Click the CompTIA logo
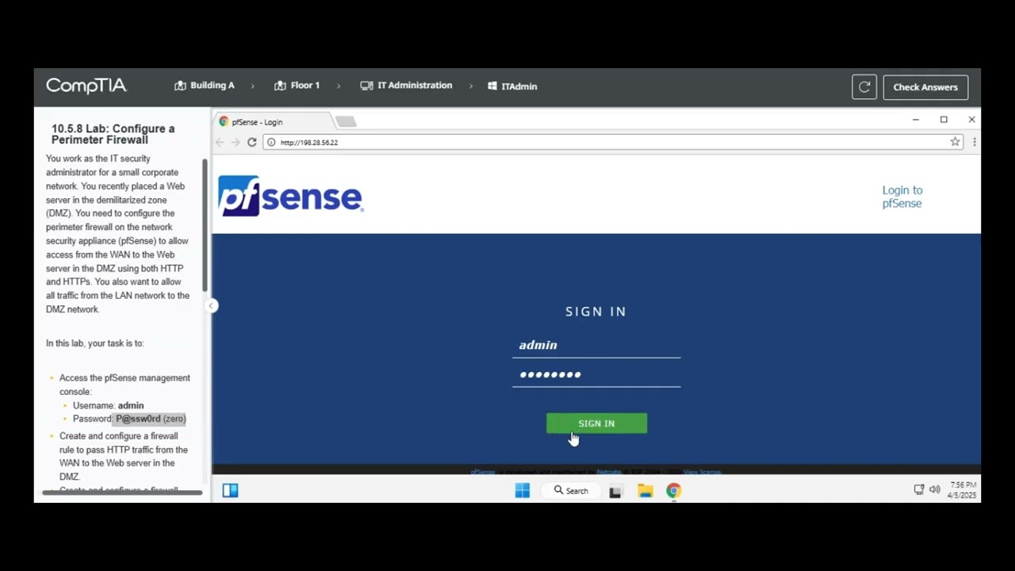 coord(86,86)
